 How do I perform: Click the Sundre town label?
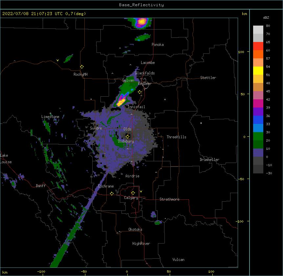[x=96, y=128]
